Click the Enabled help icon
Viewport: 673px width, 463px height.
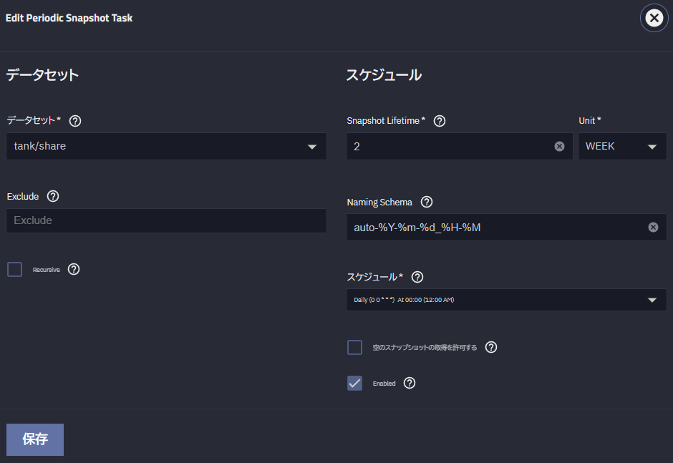coord(409,383)
